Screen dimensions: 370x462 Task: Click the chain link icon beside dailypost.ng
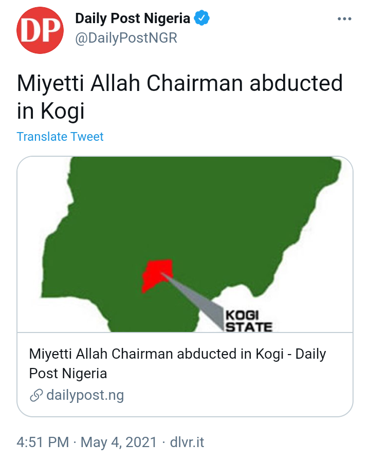[36, 395]
